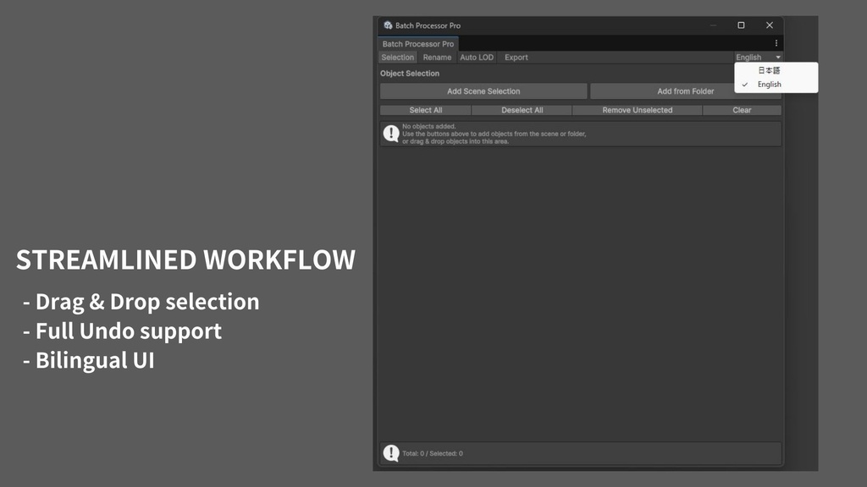
Task: Select the 日本語 language option
Action: [x=766, y=71]
